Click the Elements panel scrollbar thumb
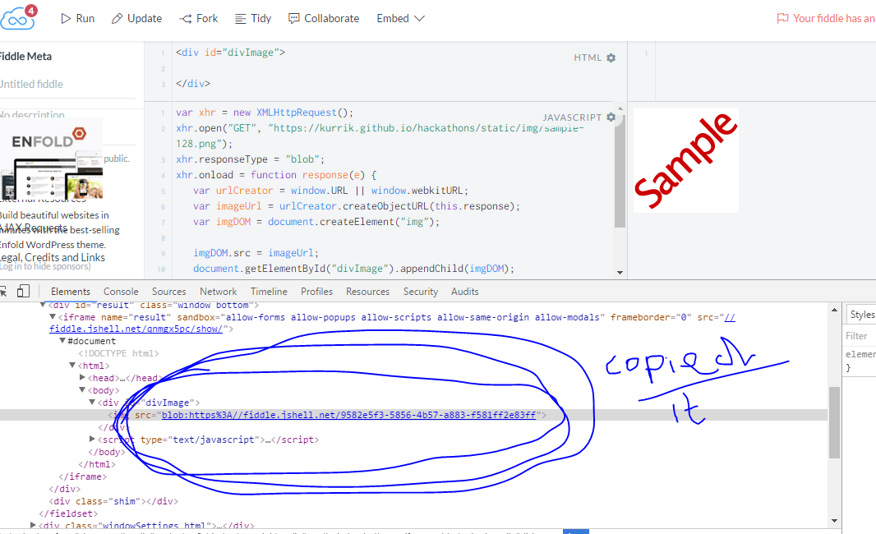The width and height of the screenshot is (876, 534). 834,422
